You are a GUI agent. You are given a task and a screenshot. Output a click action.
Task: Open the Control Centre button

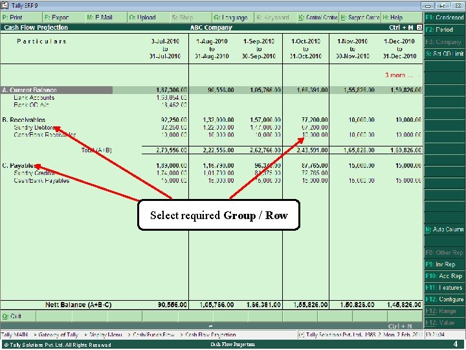[318, 17]
